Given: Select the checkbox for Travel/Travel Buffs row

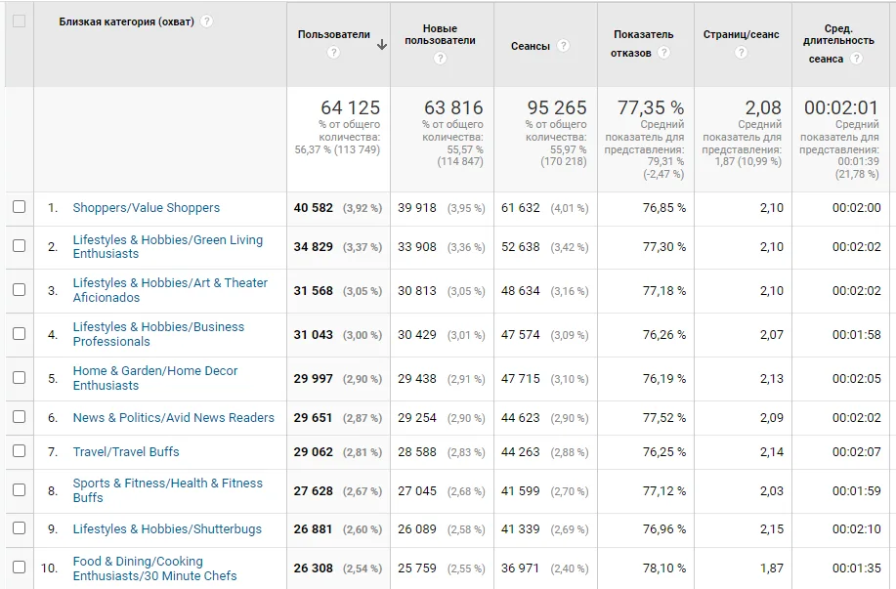Looking at the screenshot, I should click(19, 450).
